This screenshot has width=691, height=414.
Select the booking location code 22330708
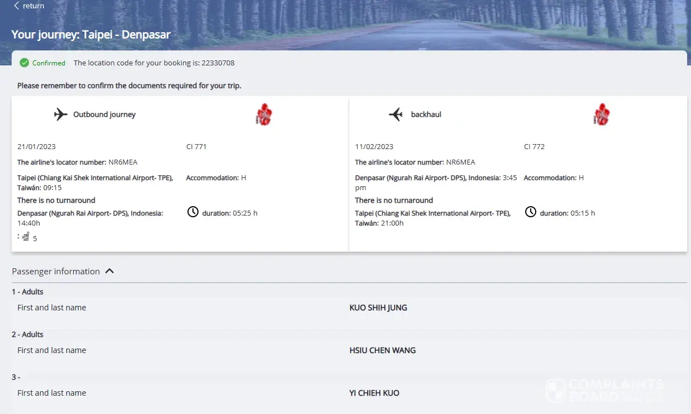[219, 63]
